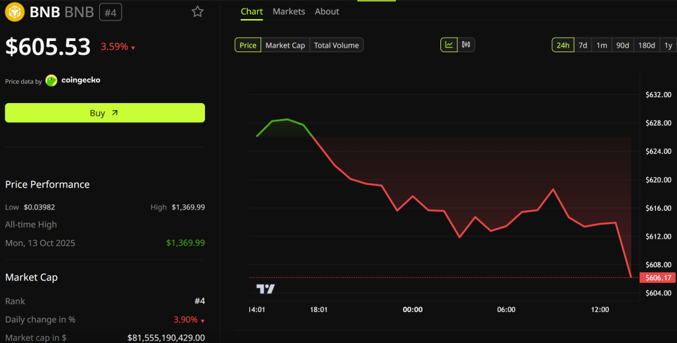Click the All-time High label
This screenshot has width=677, height=343.
31,224
